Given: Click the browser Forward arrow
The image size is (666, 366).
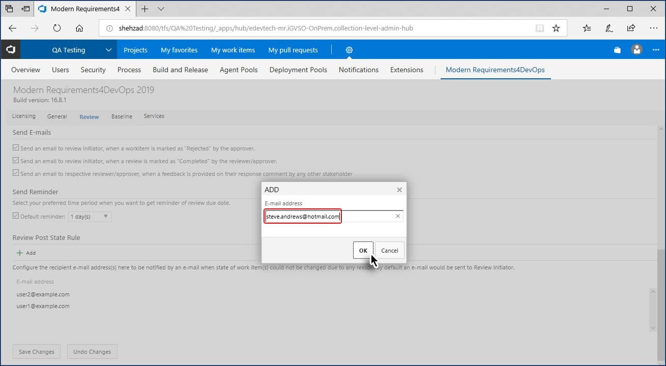Looking at the screenshot, I should tap(35, 28).
